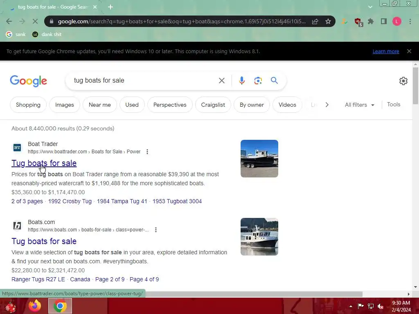Open the 'sank' bookmark
The width and height of the screenshot is (419, 314).
pyautogui.click(x=16, y=34)
